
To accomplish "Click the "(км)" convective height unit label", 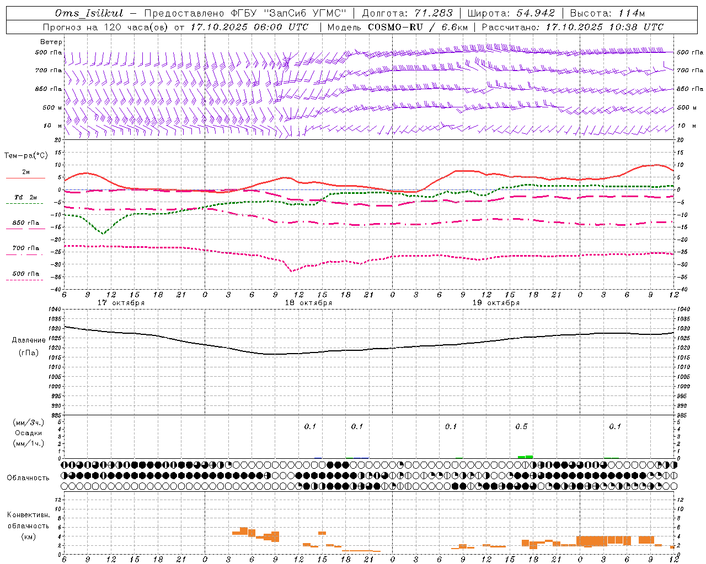I will point(29,536).
